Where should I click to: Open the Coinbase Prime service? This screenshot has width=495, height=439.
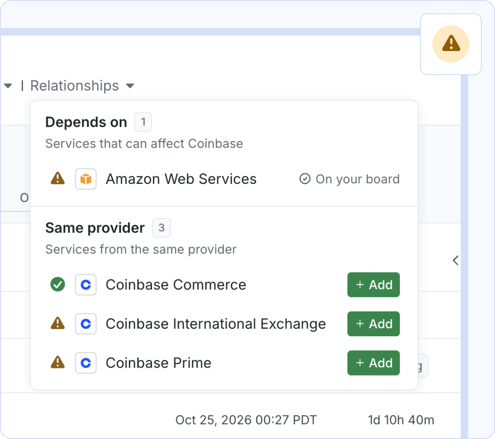pyautogui.click(x=158, y=363)
